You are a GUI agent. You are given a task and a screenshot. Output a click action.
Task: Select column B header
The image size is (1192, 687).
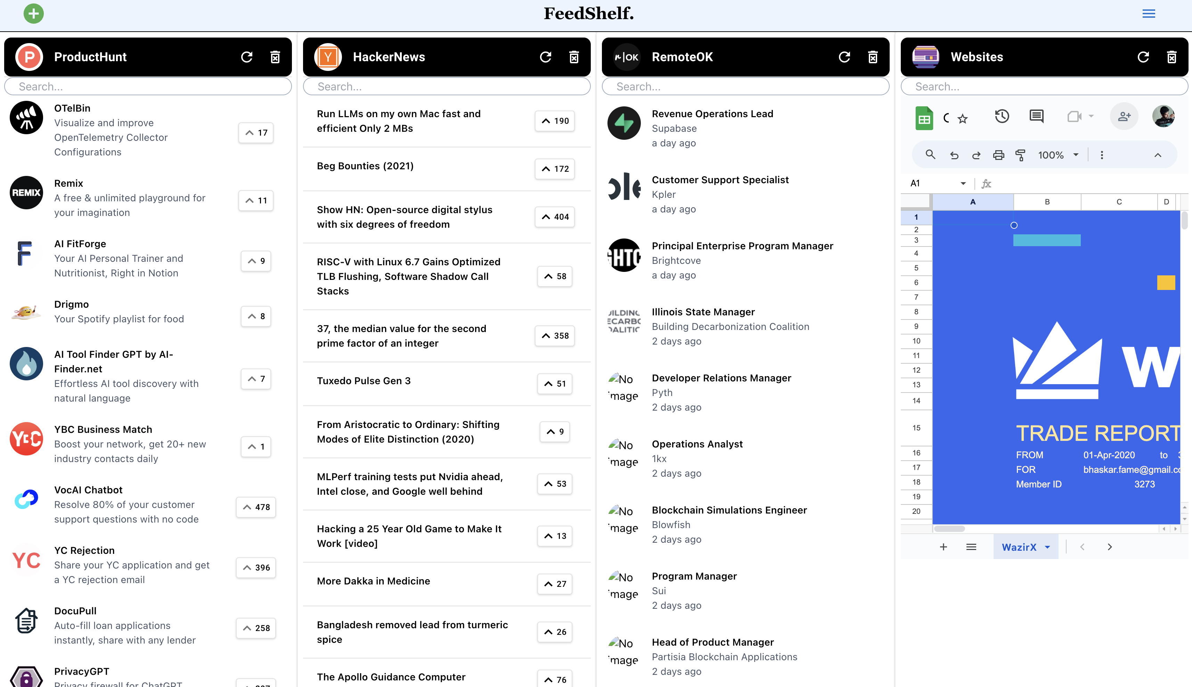tap(1047, 202)
